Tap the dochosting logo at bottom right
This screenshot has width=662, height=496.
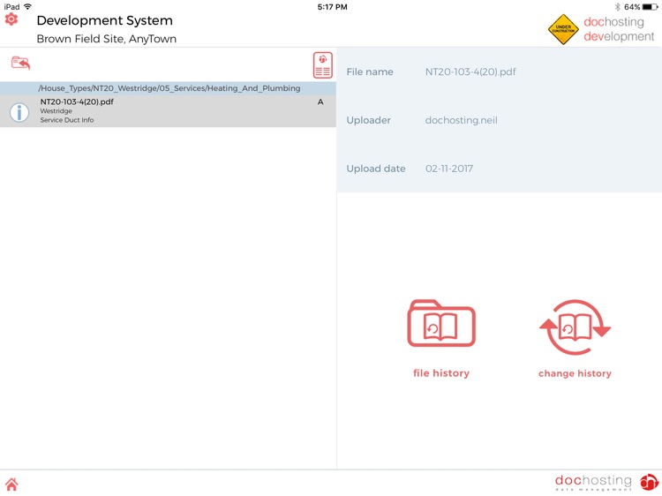[x=606, y=482]
